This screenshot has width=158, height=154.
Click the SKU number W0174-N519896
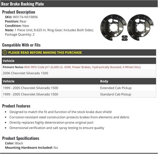point(25,17)
